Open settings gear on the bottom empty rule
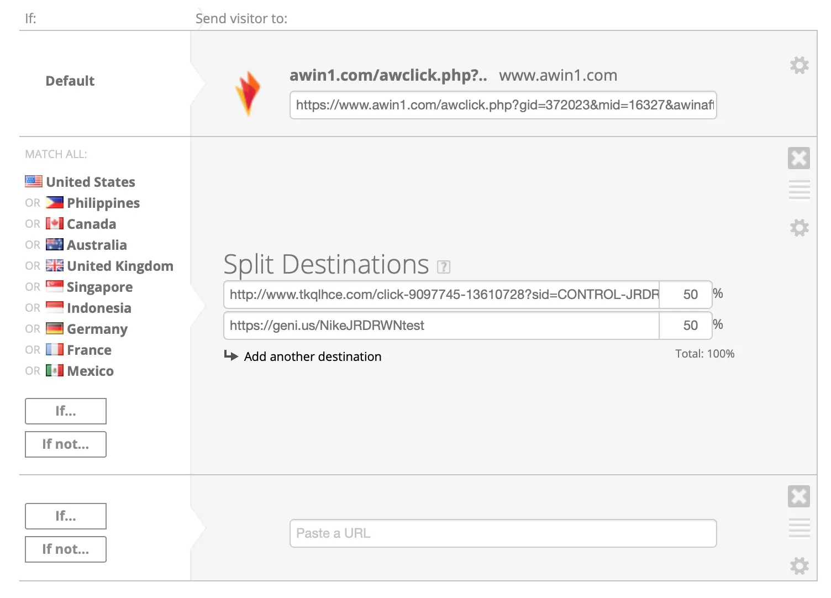831x598 pixels. (x=799, y=565)
